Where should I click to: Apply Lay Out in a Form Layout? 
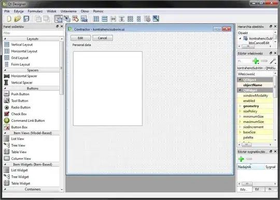tap(139, 19)
